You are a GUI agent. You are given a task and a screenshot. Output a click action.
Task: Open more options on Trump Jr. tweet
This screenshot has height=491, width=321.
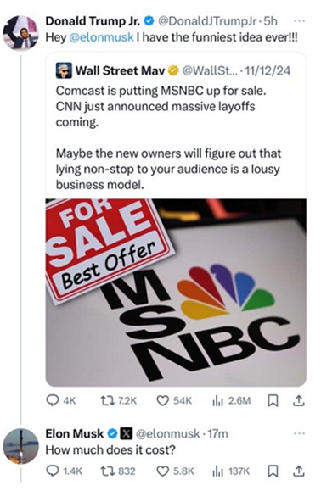click(300, 21)
